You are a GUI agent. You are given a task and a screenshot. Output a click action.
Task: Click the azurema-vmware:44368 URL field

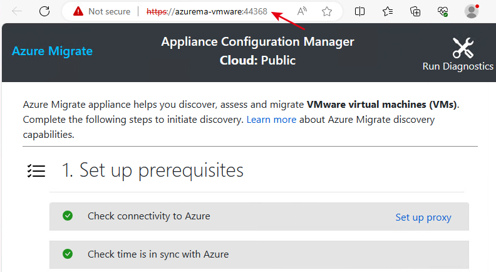207,11
